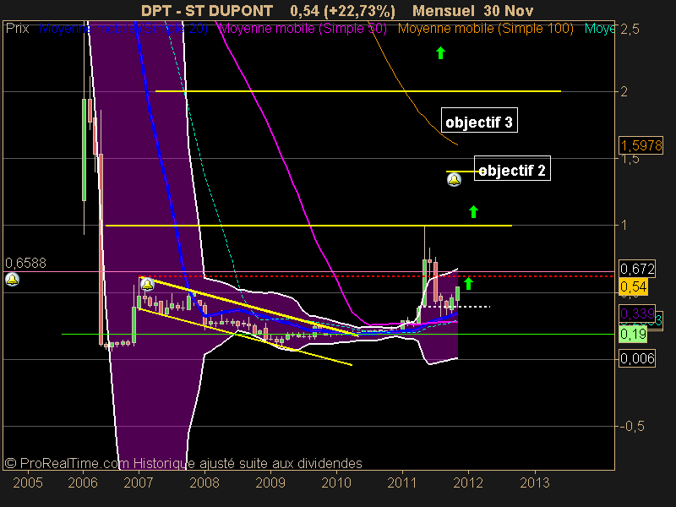
Task: Click the 2006 year label
Action: pos(83,482)
